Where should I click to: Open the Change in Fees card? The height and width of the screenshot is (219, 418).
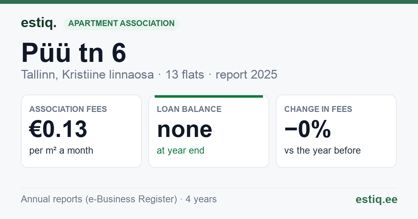(336, 131)
